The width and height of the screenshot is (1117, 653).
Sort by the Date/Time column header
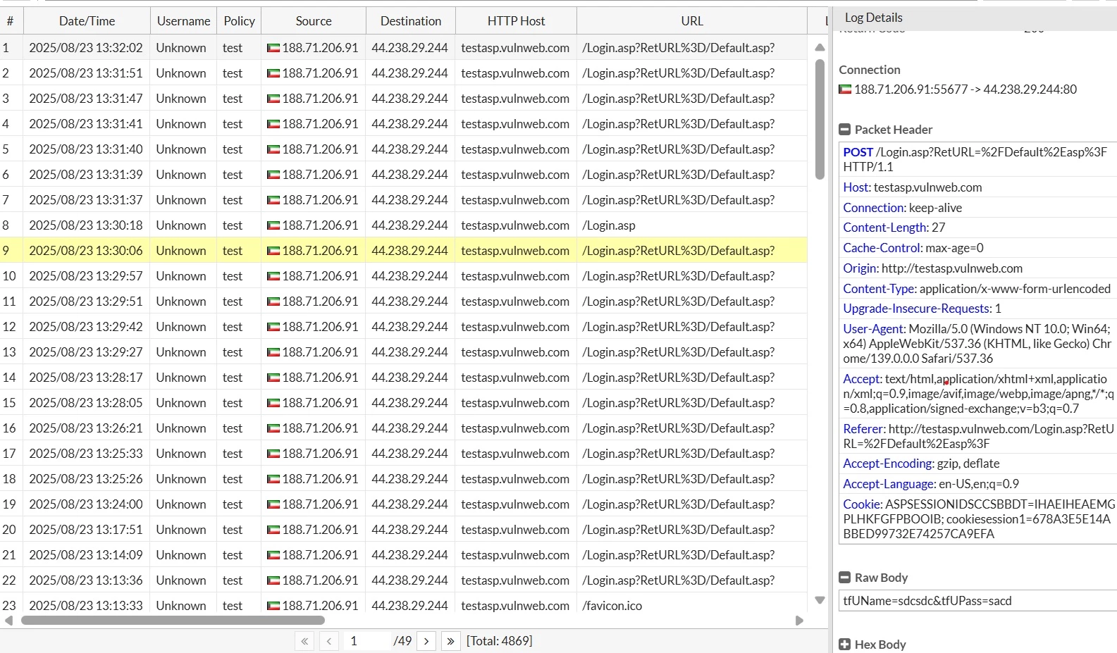[87, 21]
